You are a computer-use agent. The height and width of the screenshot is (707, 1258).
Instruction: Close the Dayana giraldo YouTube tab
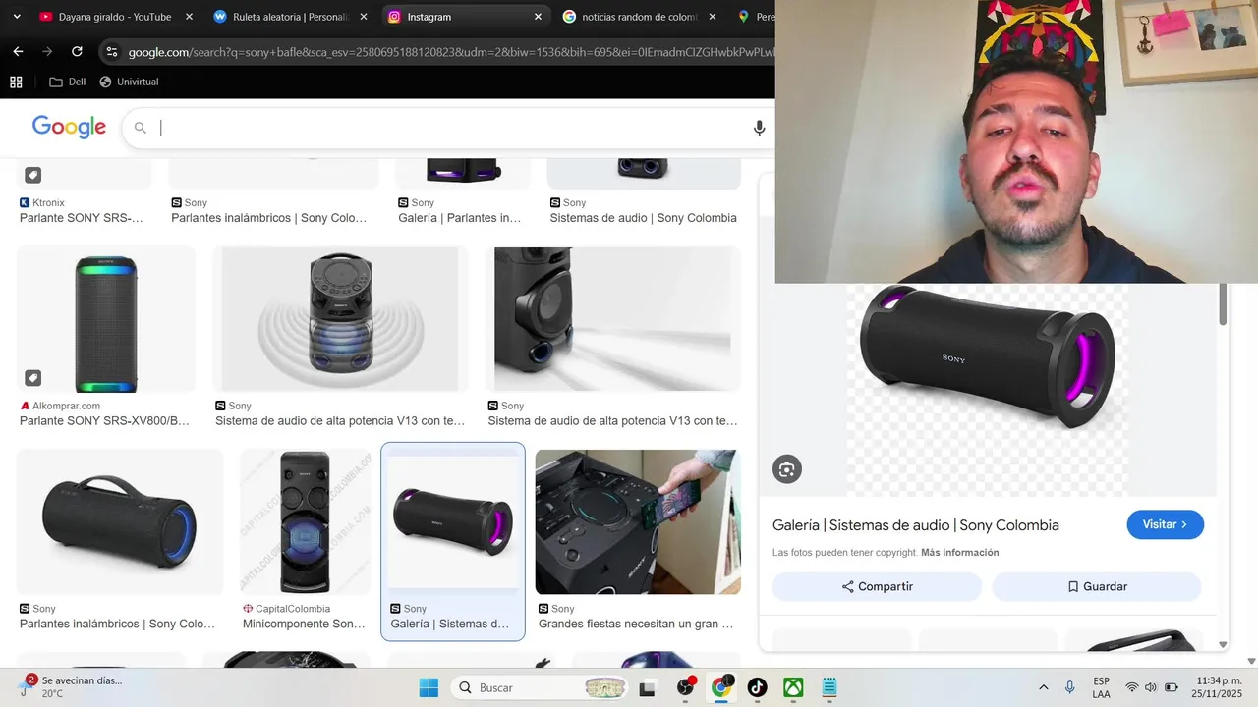tap(189, 17)
